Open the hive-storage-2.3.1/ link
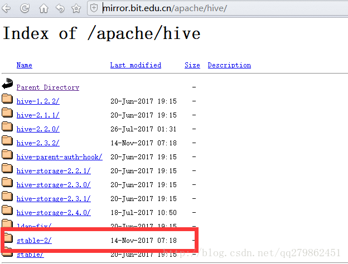 pos(54,199)
